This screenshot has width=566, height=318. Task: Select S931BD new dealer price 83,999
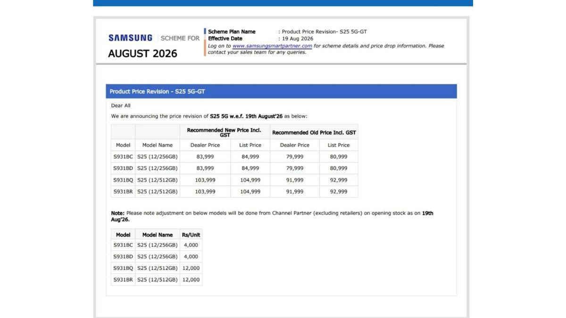[x=205, y=168]
